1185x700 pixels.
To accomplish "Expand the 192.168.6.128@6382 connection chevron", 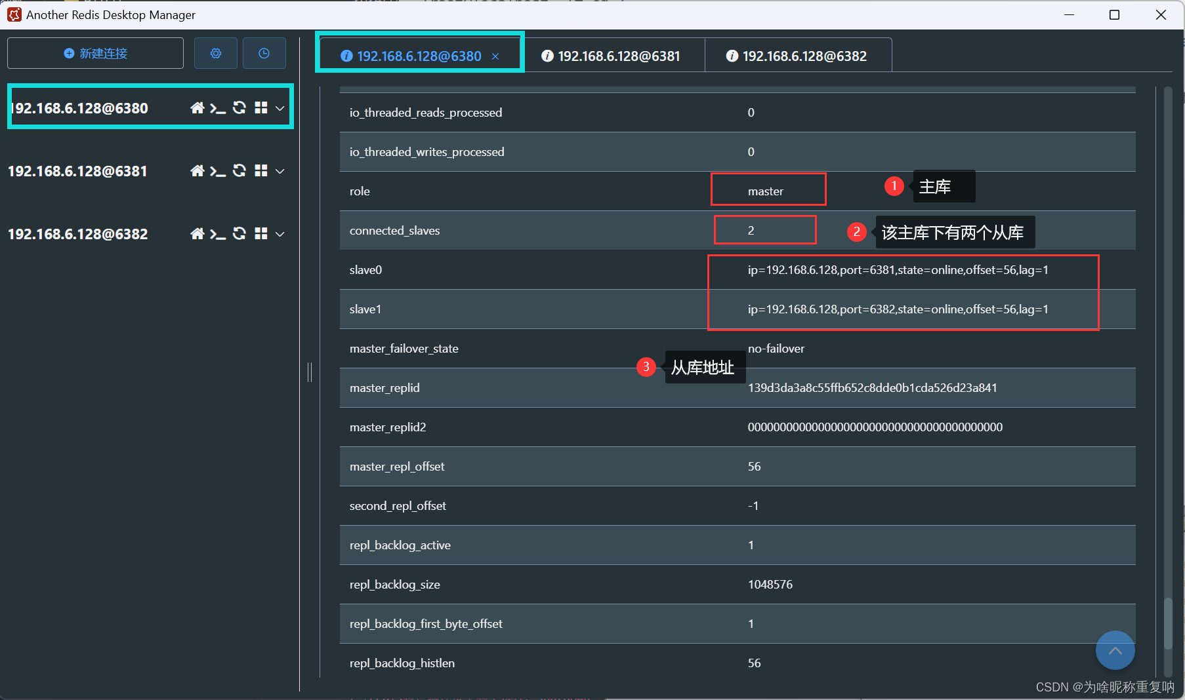I will [280, 234].
